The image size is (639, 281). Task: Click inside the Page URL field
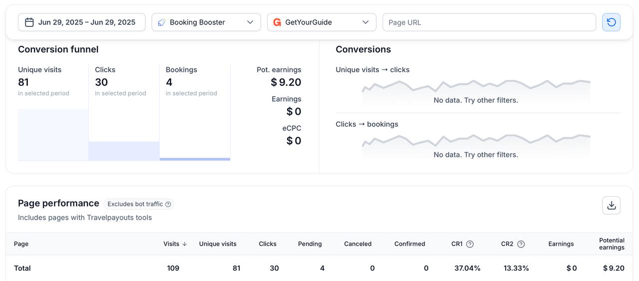(x=489, y=22)
